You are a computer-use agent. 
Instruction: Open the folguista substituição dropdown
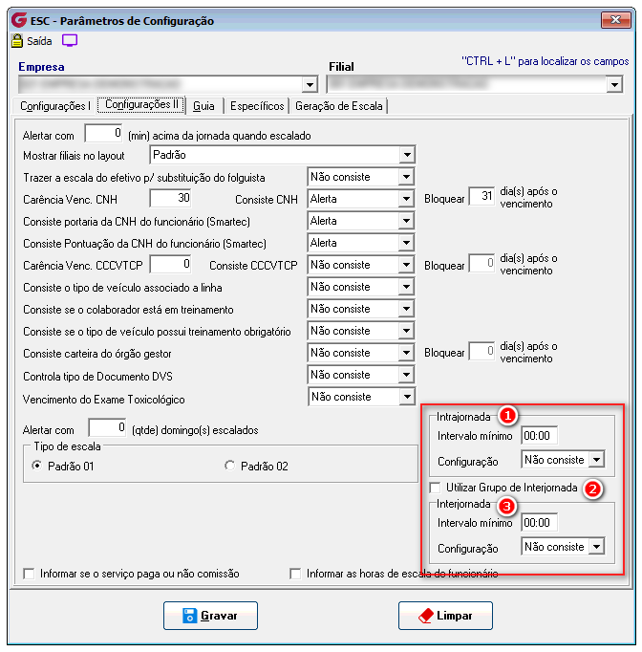pos(406,177)
